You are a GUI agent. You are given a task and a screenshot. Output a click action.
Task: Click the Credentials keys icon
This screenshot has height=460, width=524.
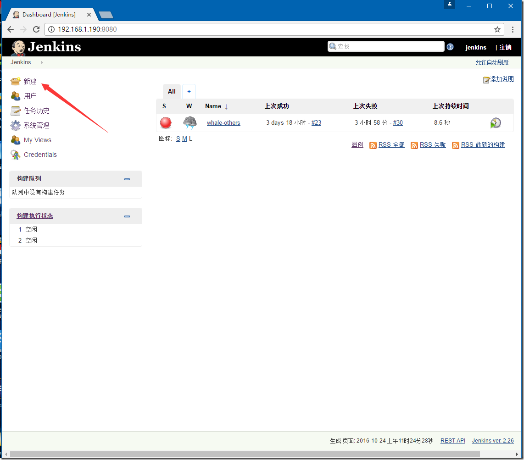16,155
